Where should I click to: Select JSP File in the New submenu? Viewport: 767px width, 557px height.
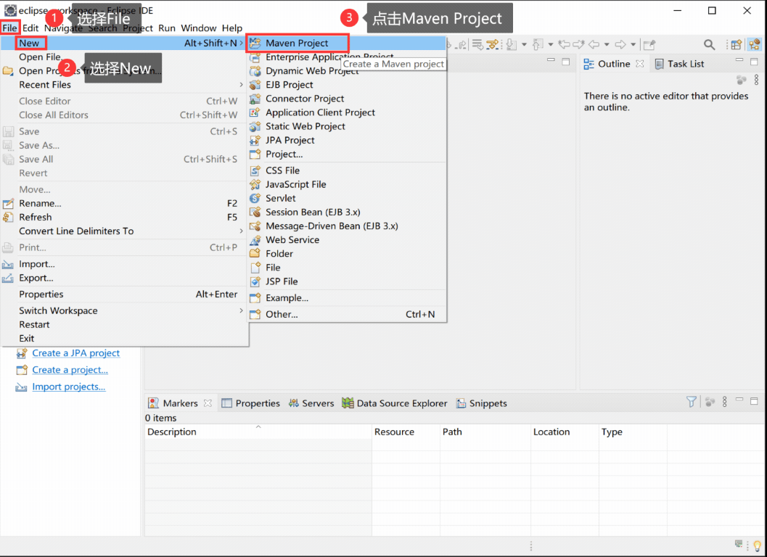pos(347,281)
